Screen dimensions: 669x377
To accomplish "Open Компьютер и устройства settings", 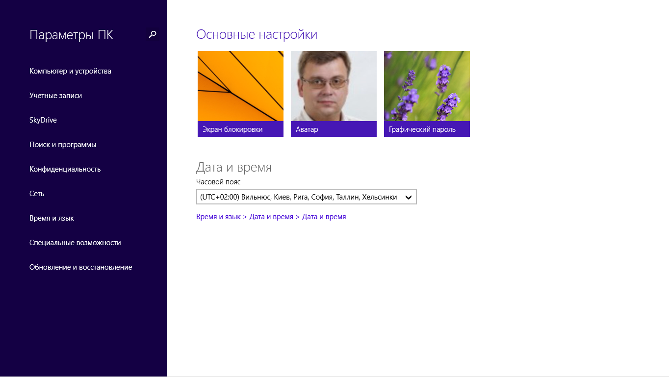I will click(70, 71).
